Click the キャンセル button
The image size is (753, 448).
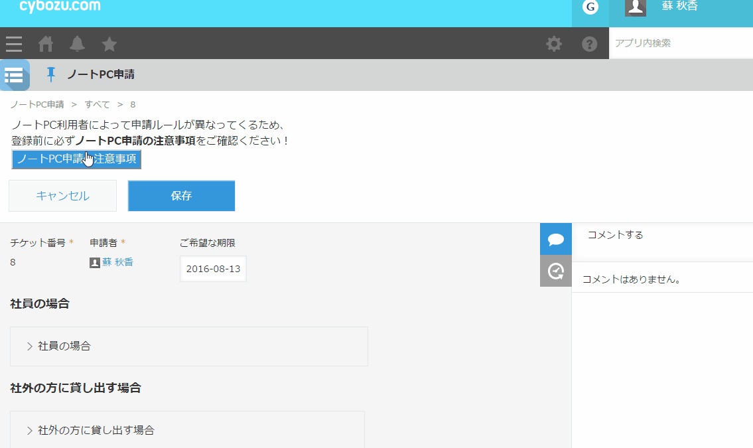click(62, 196)
